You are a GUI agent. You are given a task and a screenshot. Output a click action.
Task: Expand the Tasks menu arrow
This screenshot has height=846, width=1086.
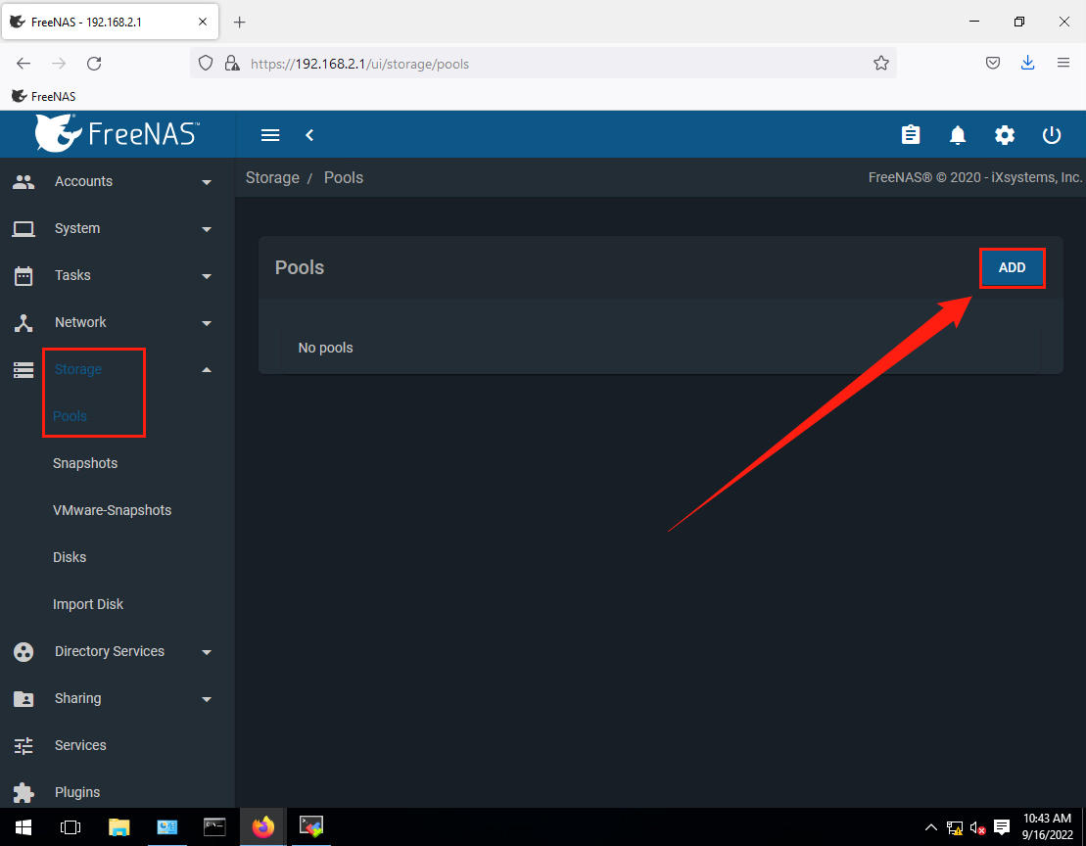pos(207,276)
